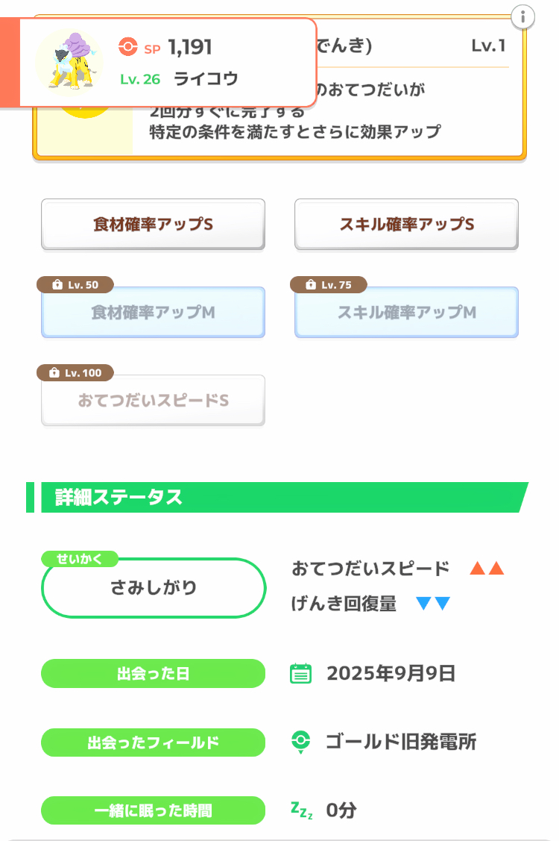This screenshot has height=841, width=559.
Task: Click the Pokéball SP icon
Action: [128, 48]
